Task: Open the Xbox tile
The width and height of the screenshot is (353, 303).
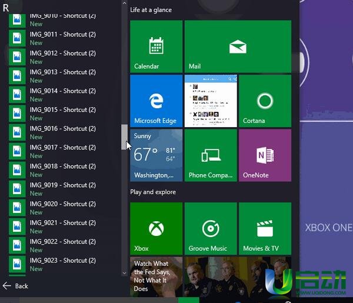Action: [x=156, y=228]
